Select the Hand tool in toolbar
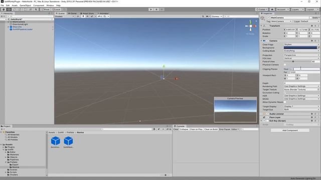 click(x=4, y=9)
